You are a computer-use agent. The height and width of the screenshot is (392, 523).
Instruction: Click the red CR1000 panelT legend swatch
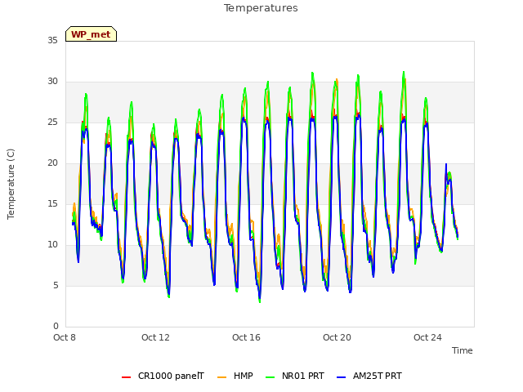coord(126,377)
